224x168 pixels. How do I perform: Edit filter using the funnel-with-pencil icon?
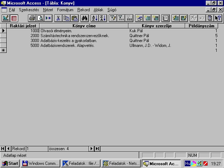pos(113,18)
